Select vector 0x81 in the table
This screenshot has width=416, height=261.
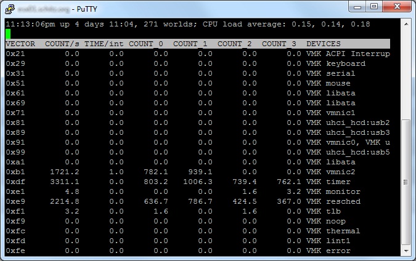pyautogui.click(x=15, y=122)
